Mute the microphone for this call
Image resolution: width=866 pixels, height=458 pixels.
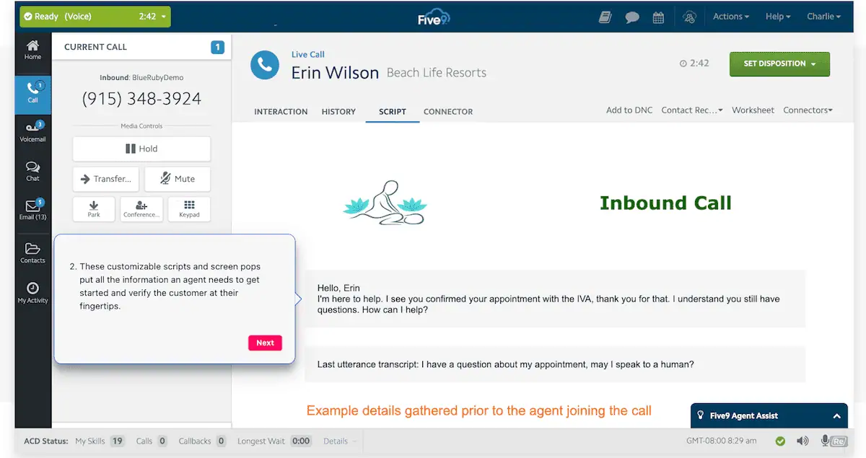click(178, 179)
